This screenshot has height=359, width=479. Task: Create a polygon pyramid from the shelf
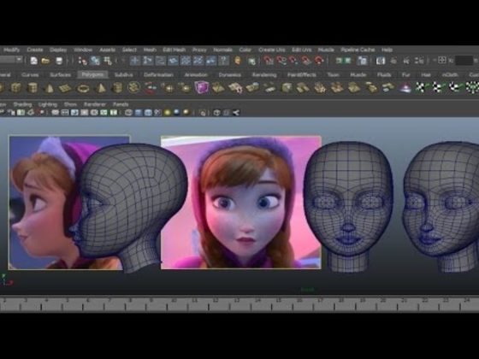click(x=101, y=88)
